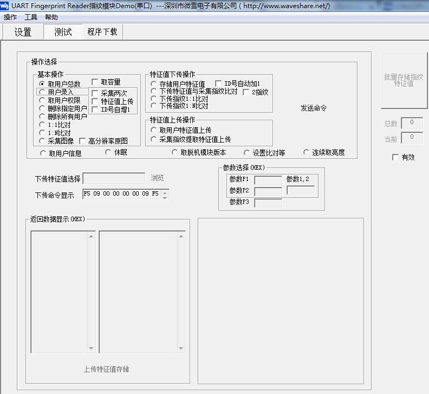Image resolution: width=429 pixels, height=394 pixels.
Task: Switch to the 程序下载 tab
Action: click(102, 32)
